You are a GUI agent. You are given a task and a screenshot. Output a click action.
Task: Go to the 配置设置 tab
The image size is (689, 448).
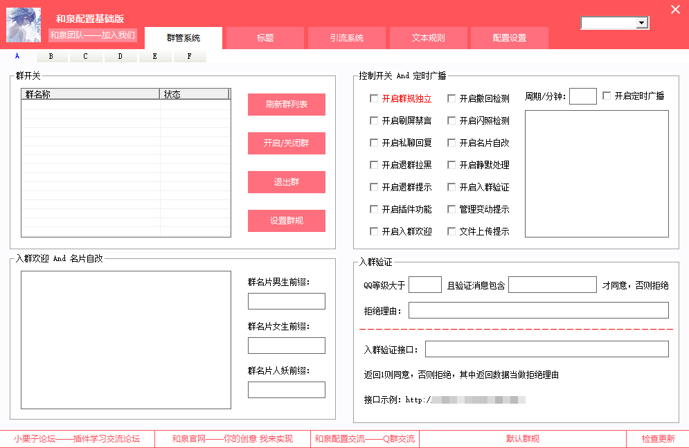point(510,38)
